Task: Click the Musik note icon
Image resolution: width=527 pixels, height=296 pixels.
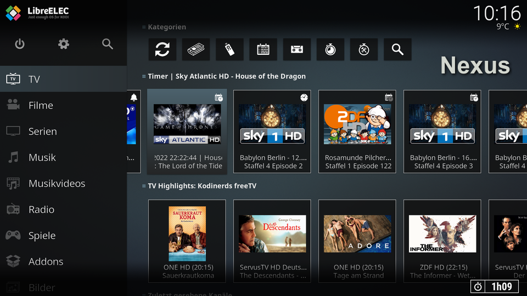Action: 13,157
